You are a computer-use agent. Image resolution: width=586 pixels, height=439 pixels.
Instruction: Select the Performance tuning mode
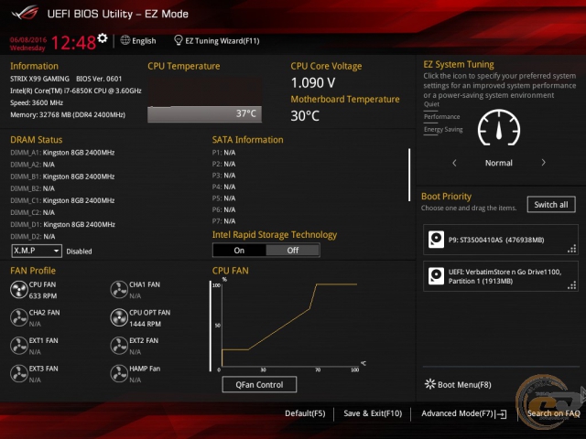point(441,117)
